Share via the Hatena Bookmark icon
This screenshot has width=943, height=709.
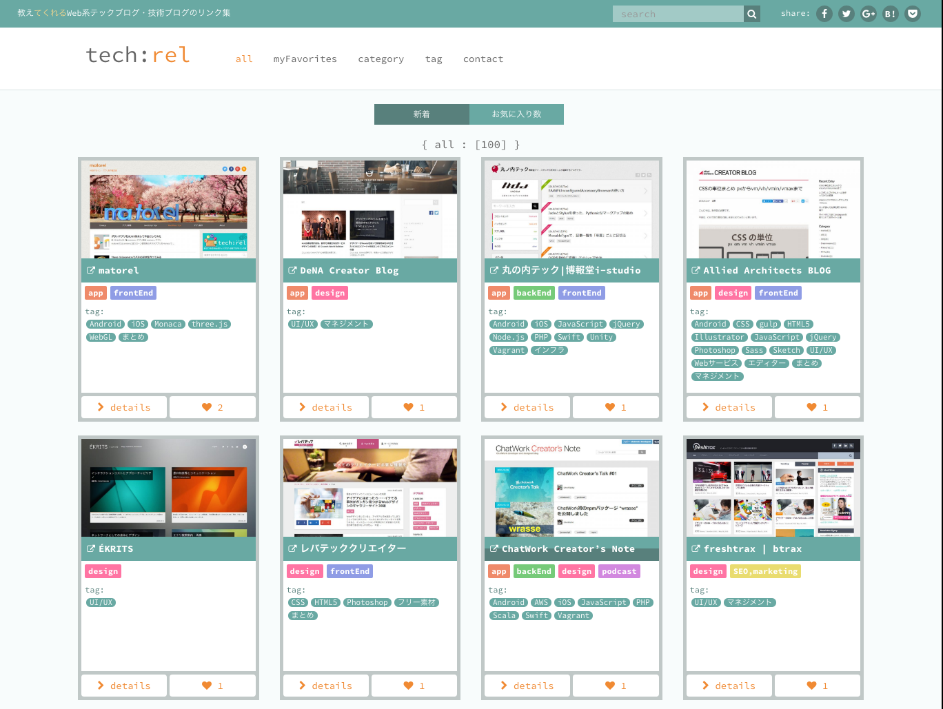tap(891, 14)
